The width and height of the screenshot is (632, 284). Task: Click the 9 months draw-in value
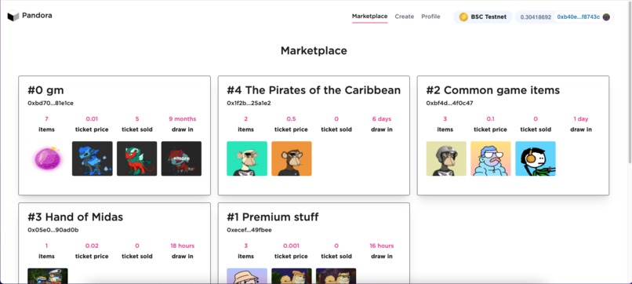click(182, 119)
